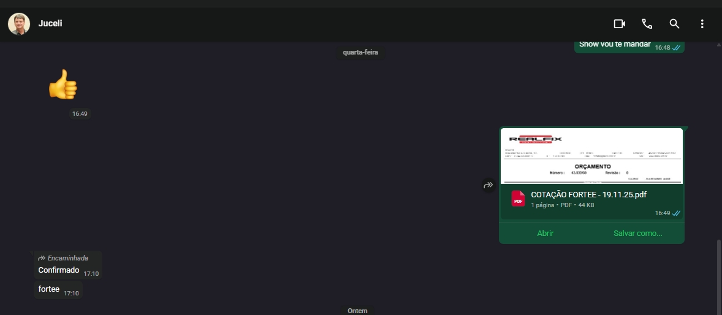Click the red PDF file icon
The width and height of the screenshot is (722, 315).
point(519,199)
